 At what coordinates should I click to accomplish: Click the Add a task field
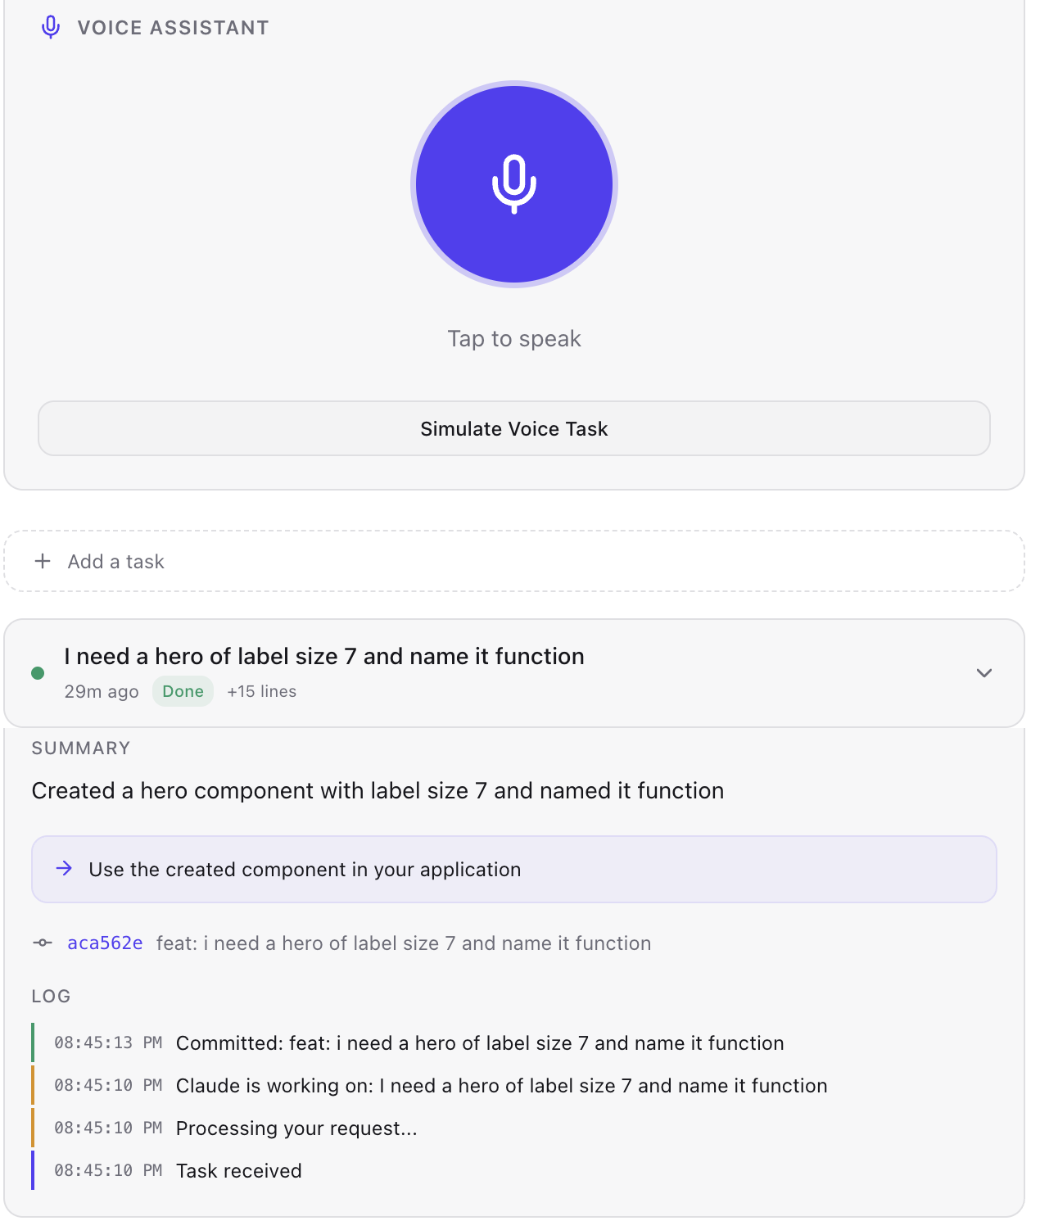point(514,561)
